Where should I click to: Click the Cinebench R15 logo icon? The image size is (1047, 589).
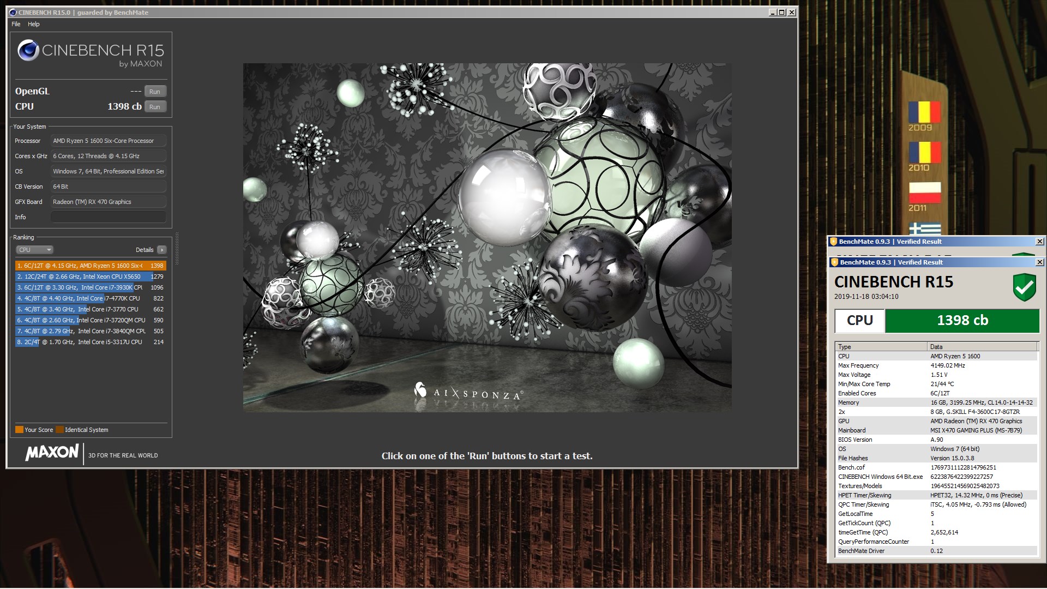point(28,51)
